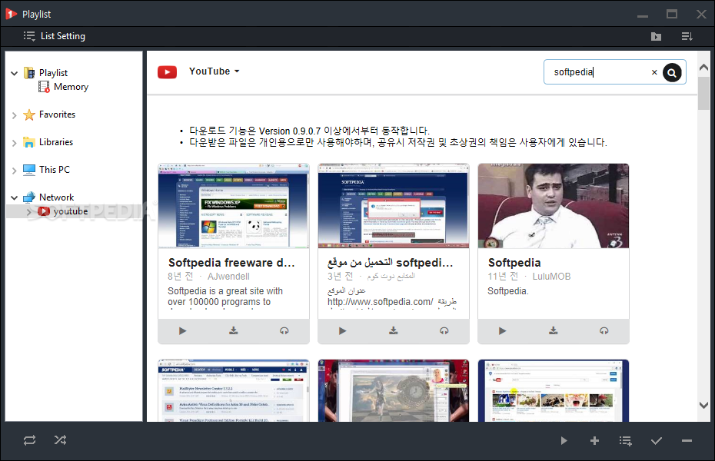Click the checkmark select icon
Screen dimensions: 715x461
(x=656, y=440)
